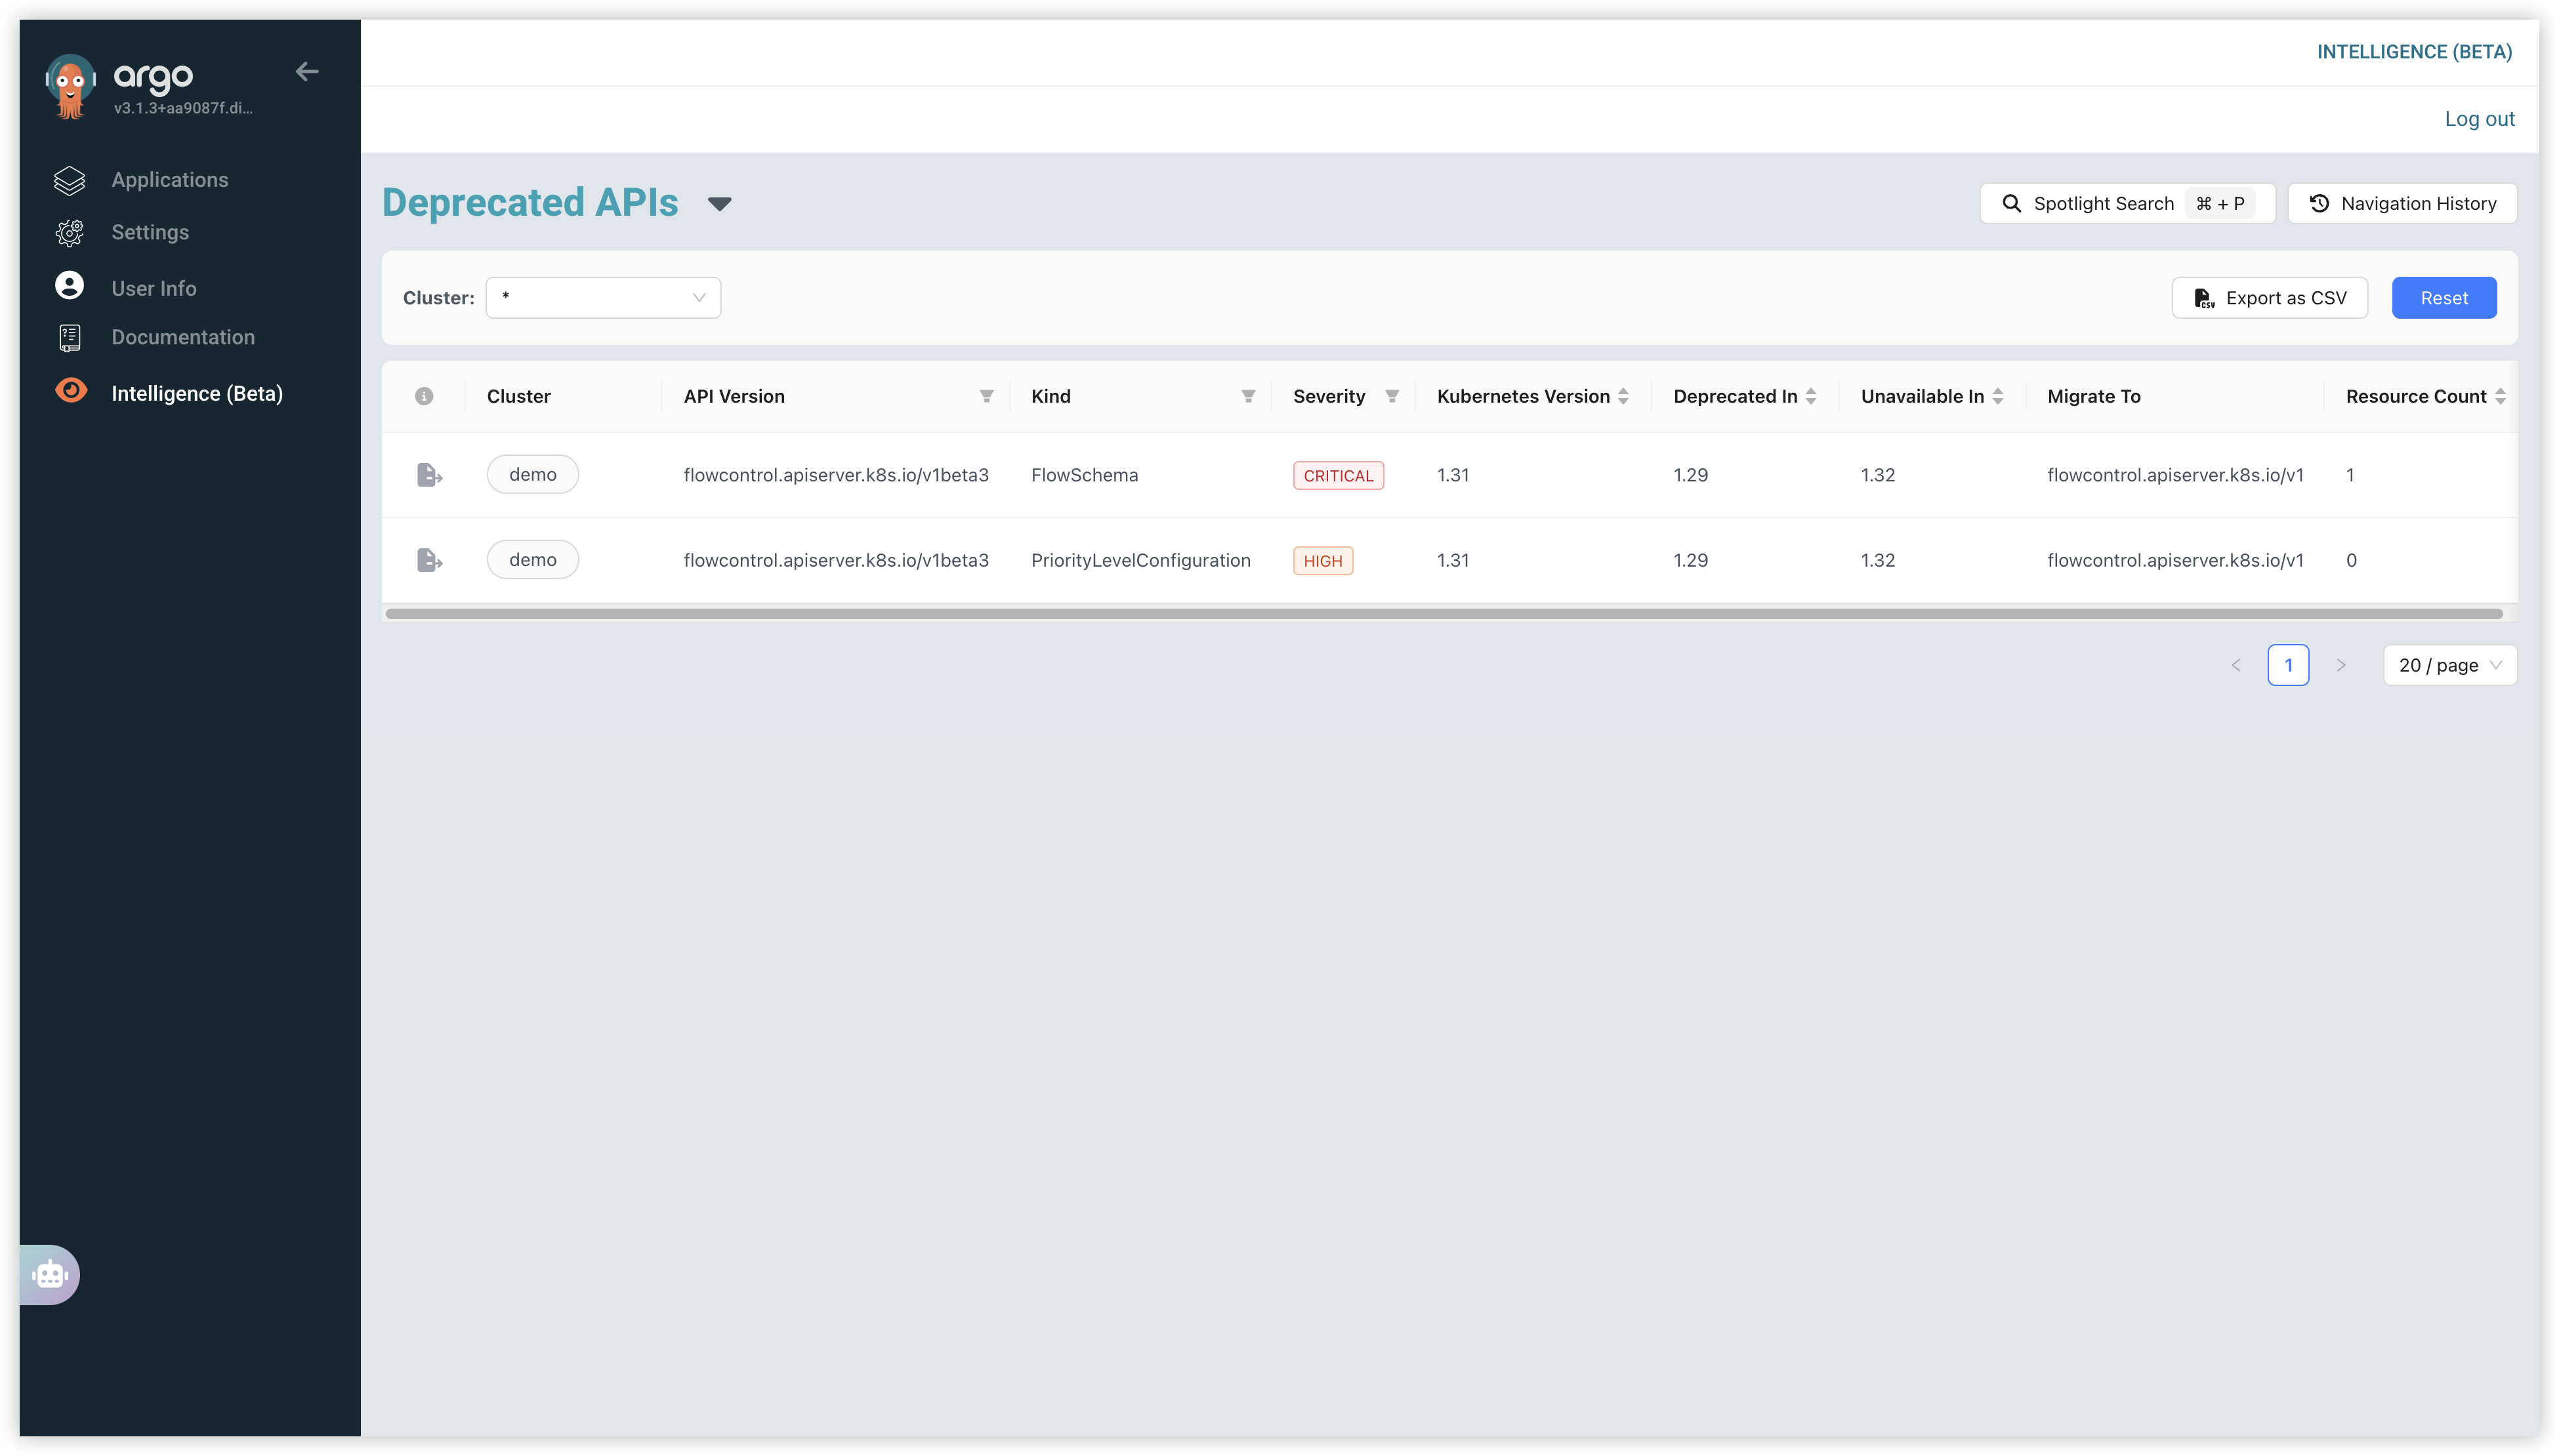This screenshot has width=2559, height=1456.
Task: Click Export as CSV button
Action: coord(2269,298)
